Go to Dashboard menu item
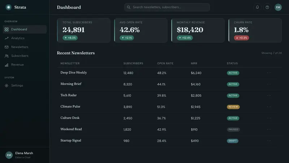 pos(25,29)
